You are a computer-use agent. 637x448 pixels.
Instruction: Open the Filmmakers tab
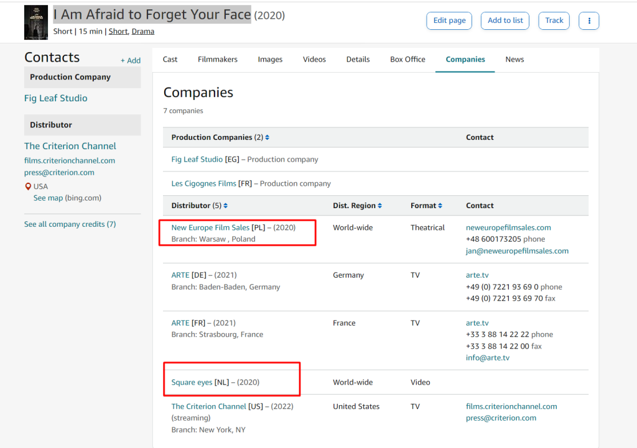click(x=217, y=60)
